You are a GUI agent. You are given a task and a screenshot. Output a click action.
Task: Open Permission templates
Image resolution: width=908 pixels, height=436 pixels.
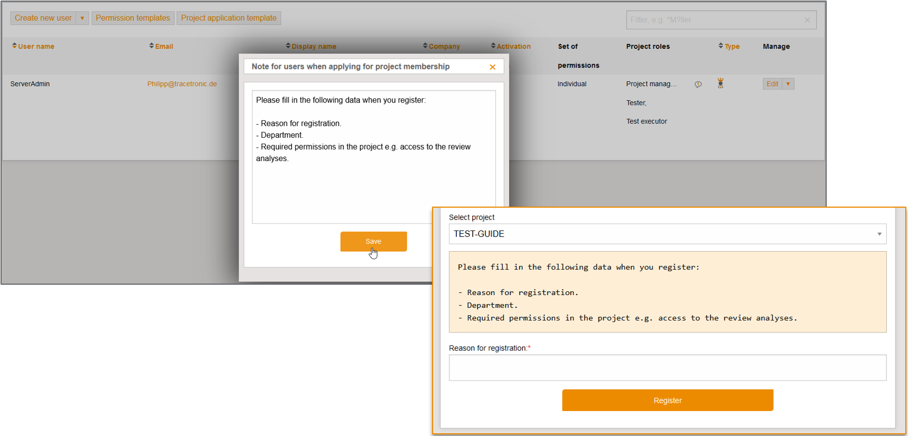click(x=133, y=18)
